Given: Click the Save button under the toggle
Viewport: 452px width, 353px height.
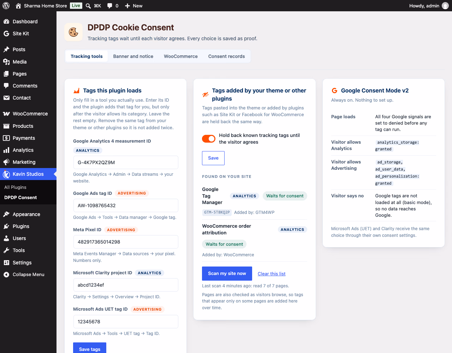Looking at the screenshot, I should click(x=213, y=158).
